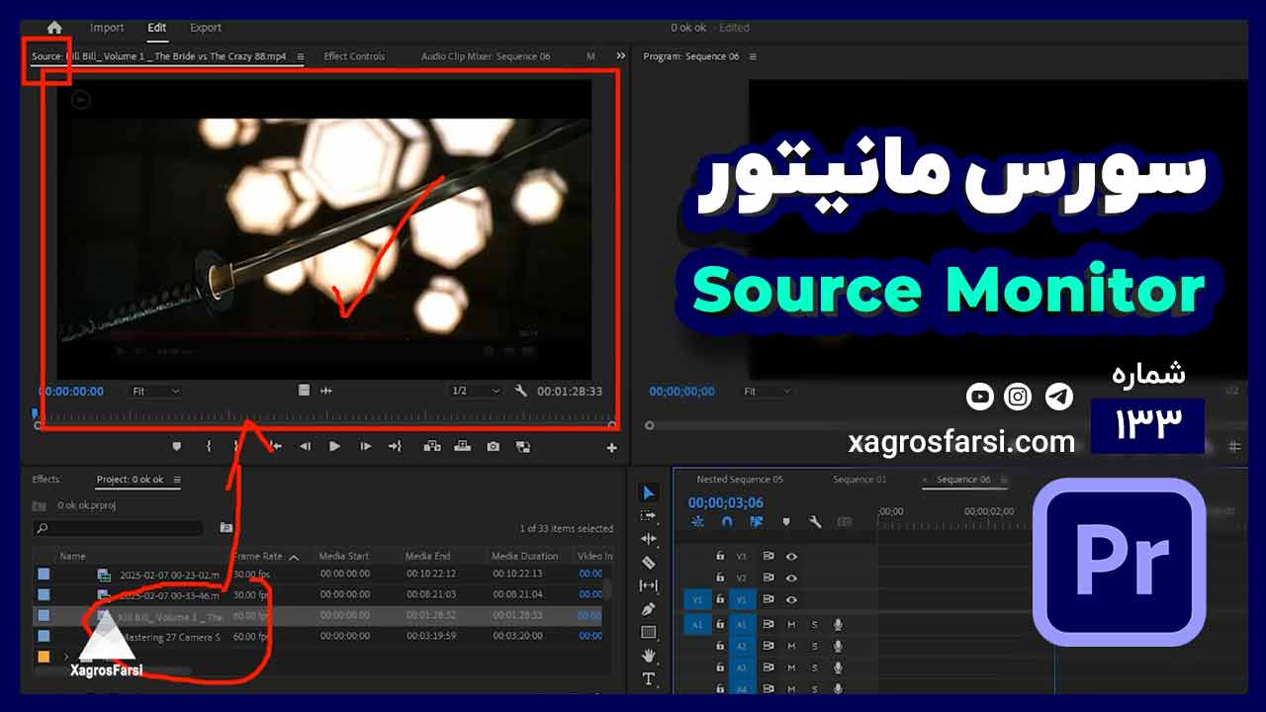Click the Overwrite button in Source Monitor

(x=462, y=447)
